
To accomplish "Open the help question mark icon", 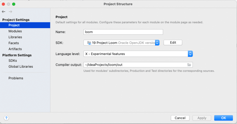I will (6, 118).
